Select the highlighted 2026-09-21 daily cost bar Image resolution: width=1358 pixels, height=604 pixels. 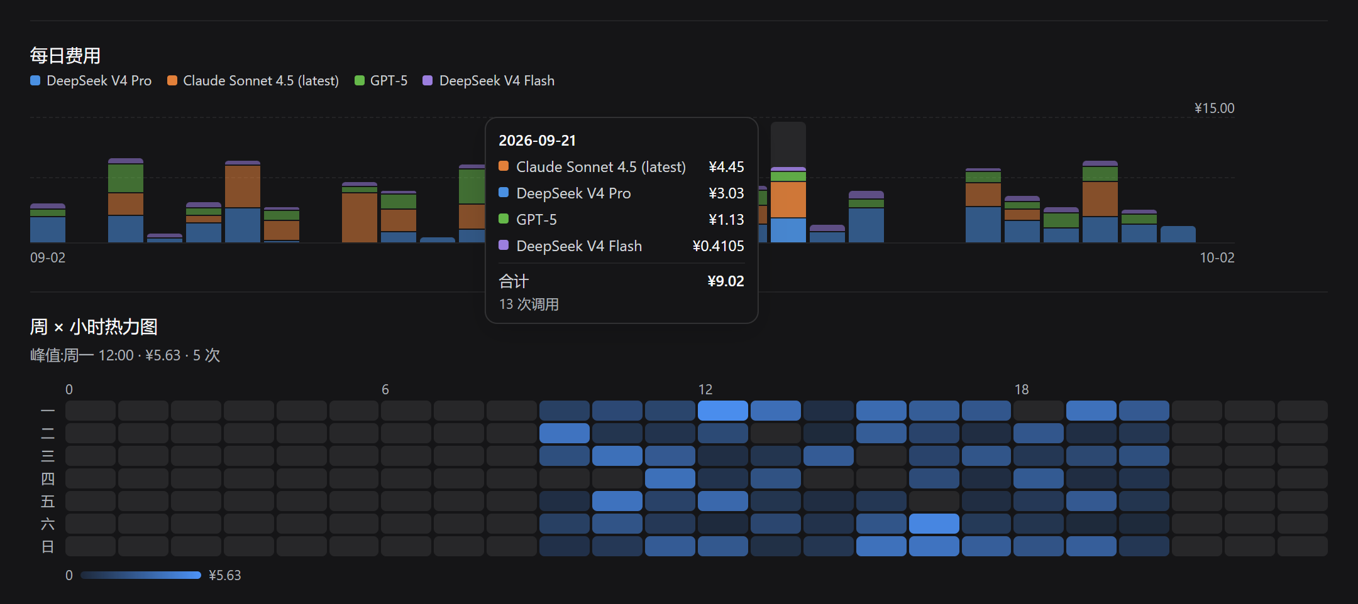[x=788, y=205]
